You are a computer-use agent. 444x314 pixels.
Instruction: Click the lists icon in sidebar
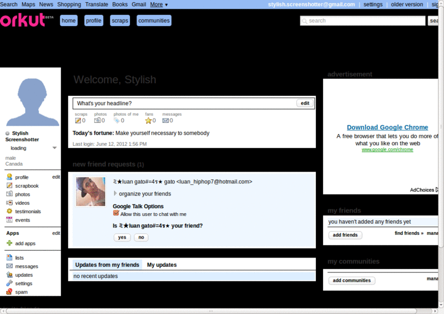9,258
